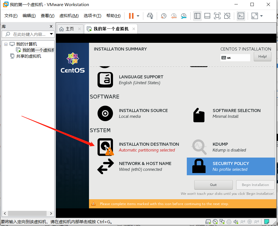
Task: Click the us keyboard layout indicator
Action: 235,57
